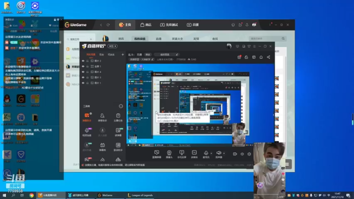Click the PK tool icon in toolbox

point(87,159)
